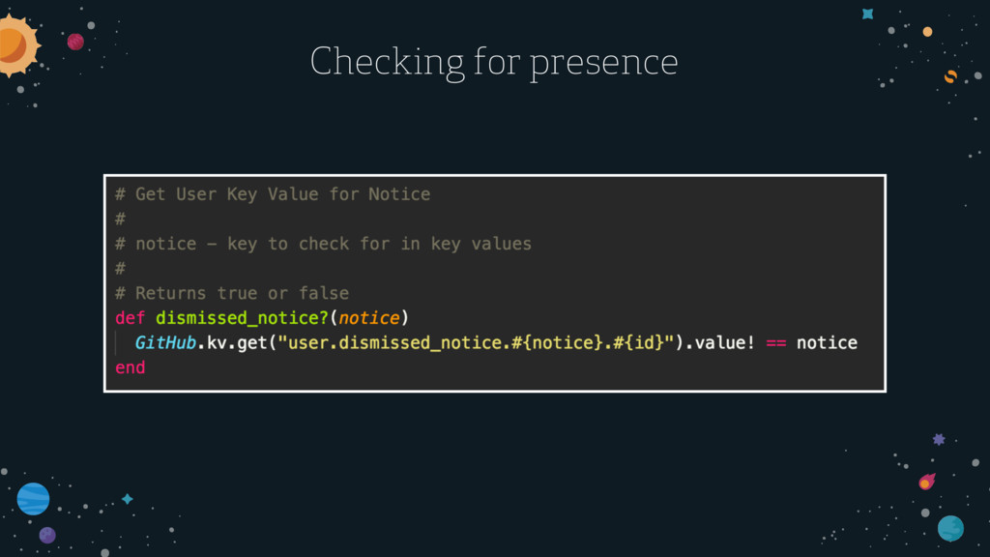Click the italic 'notice' parameter
990x557 pixels.
[369, 317]
